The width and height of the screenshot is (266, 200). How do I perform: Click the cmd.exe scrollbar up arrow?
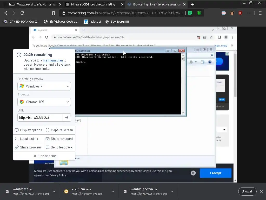183,55
